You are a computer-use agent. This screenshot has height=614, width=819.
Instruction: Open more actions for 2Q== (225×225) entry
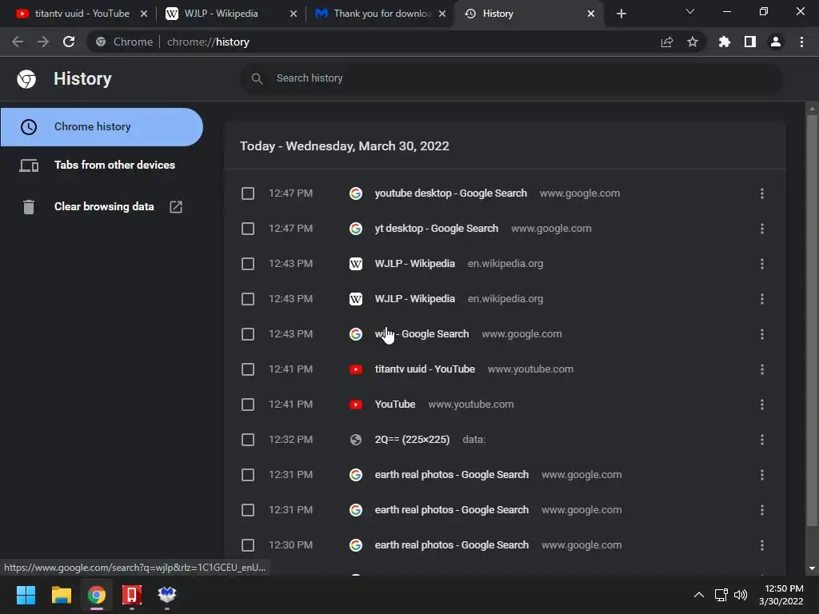[762, 440]
